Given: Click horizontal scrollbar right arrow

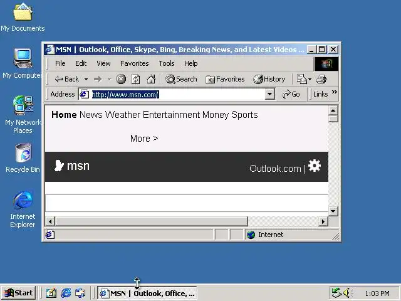Looking at the screenshot, I should tap(323, 221).
